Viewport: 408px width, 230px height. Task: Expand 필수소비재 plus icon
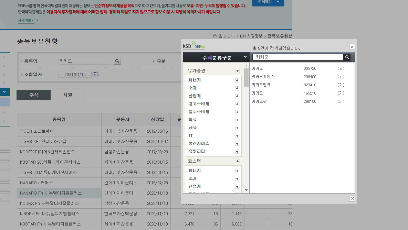(x=237, y=112)
